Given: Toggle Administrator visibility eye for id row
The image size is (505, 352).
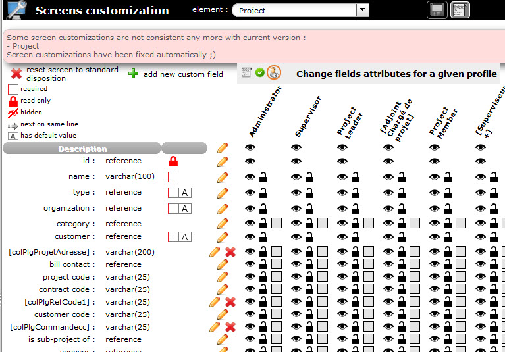Looking at the screenshot, I should click(x=250, y=161).
